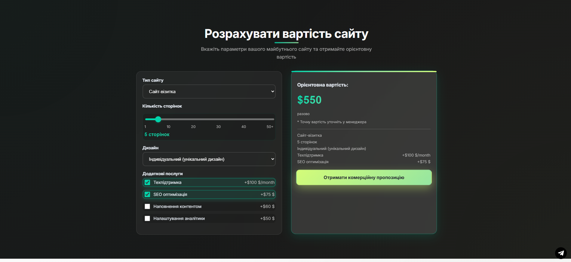Click the +$75 $ price in SEO option row

click(268, 194)
